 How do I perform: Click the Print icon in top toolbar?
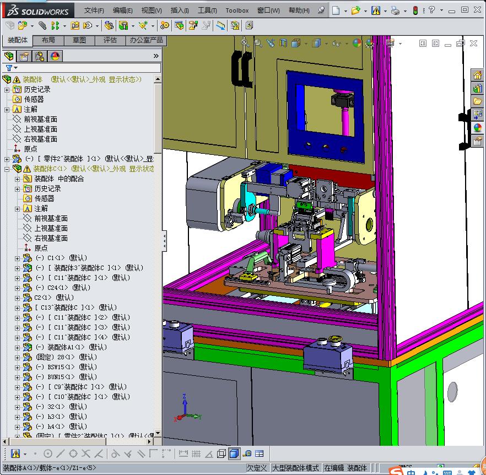(395, 10)
